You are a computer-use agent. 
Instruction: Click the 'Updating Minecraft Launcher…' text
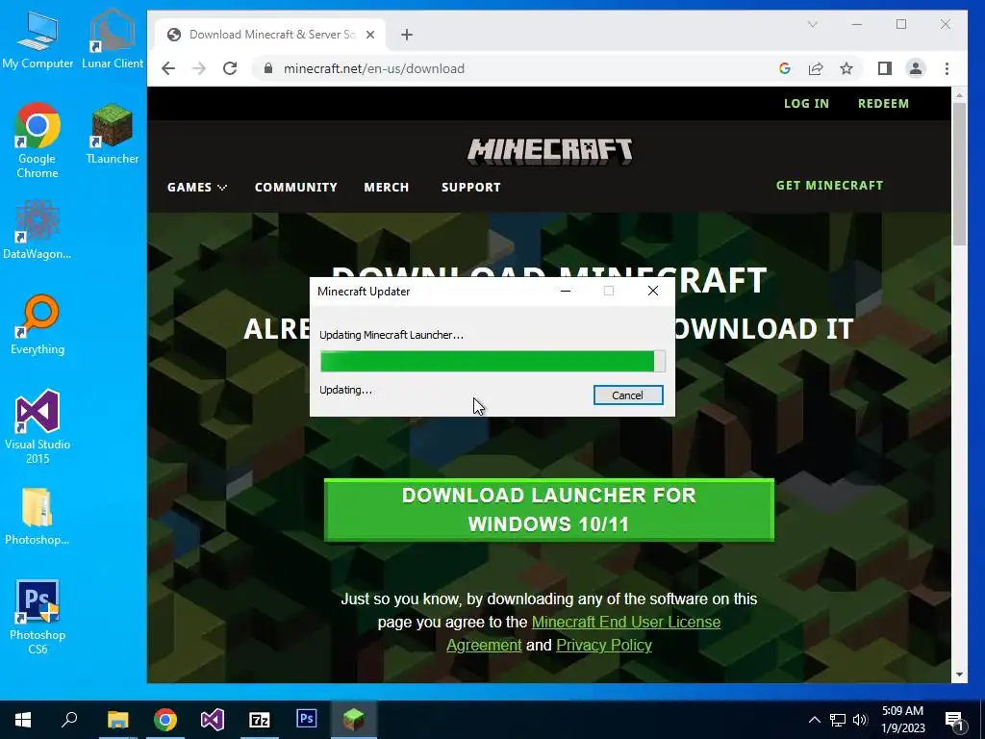point(391,335)
